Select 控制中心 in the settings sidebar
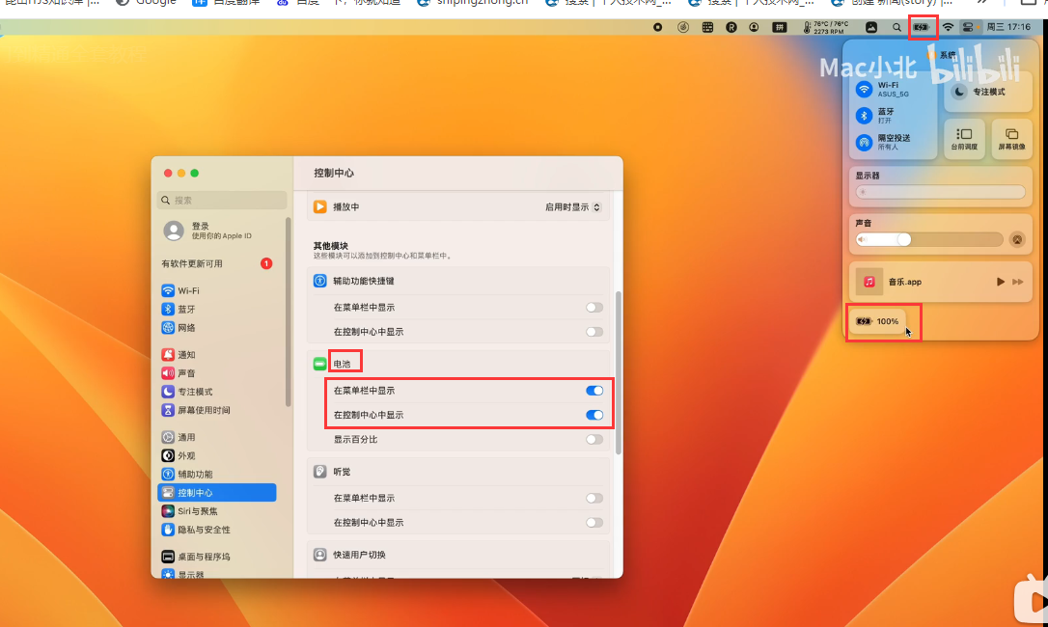This screenshot has height=627, width=1048. point(216,493)
